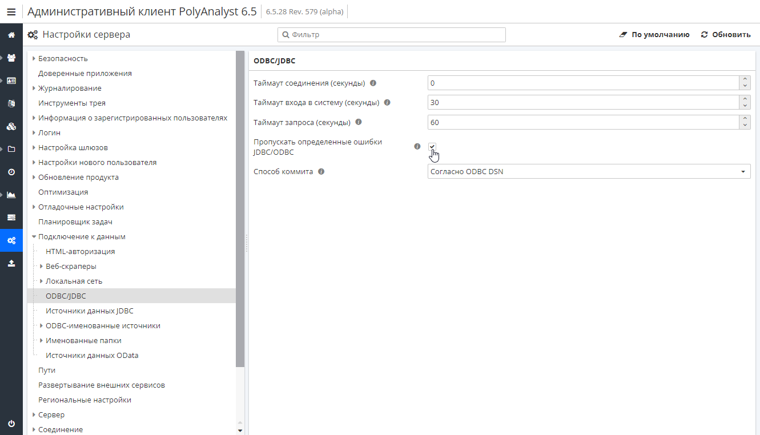Click the Обновить refresh button

point(726,35)
